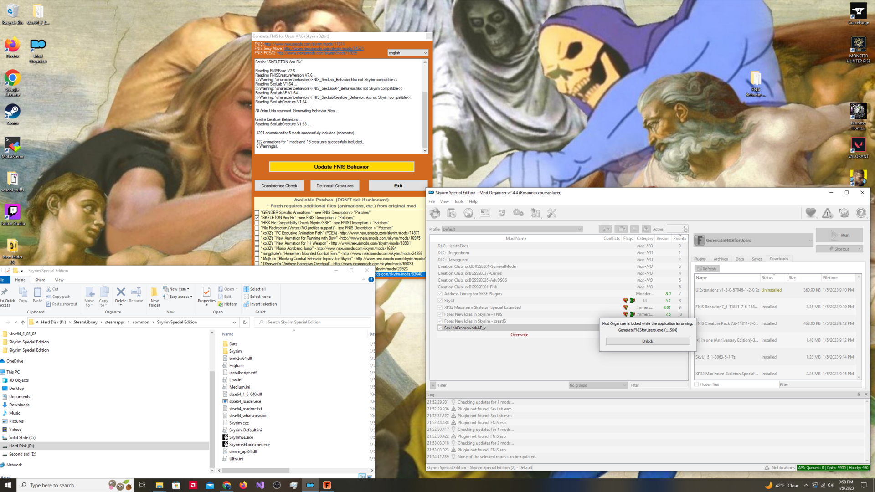875x492 pixels.
Task: Open Steam desktop shortcut
Action: [x=12, y=114]
